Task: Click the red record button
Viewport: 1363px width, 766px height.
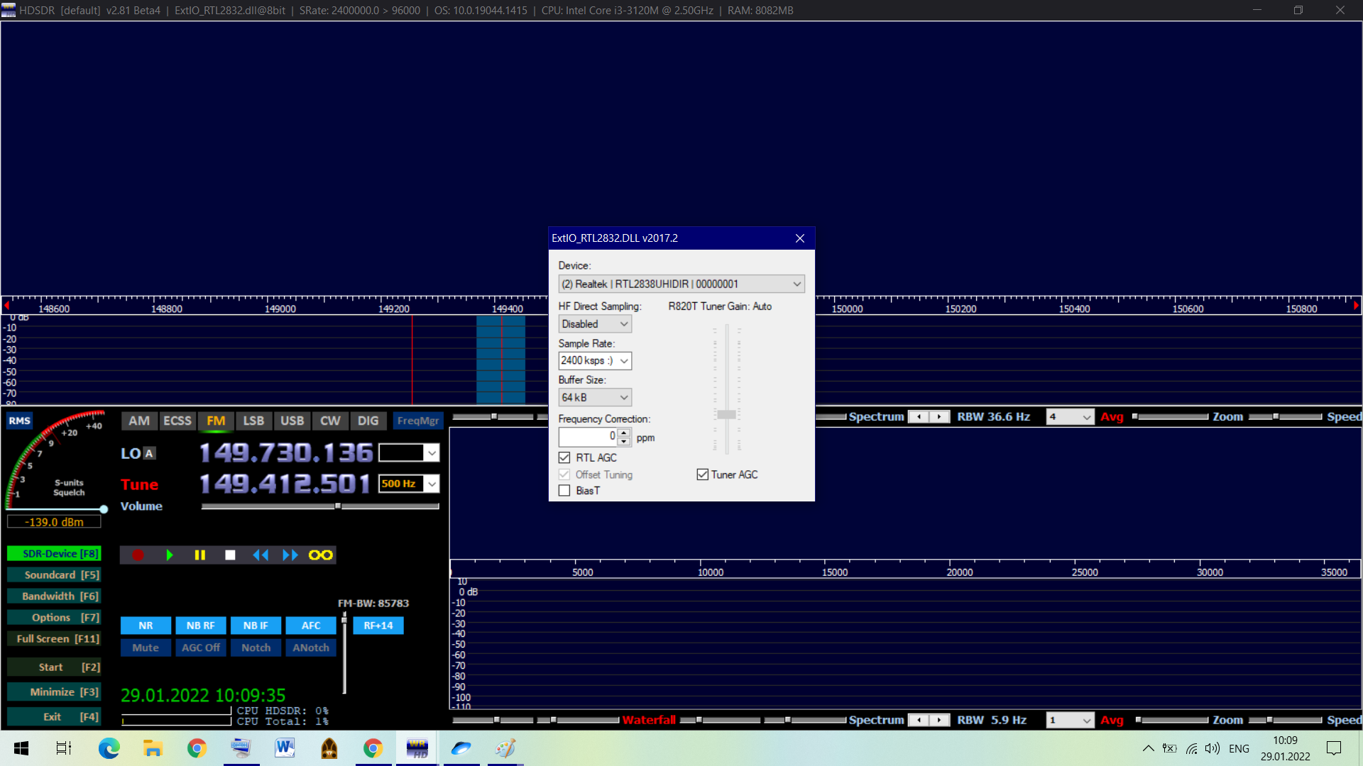Action: pos(138,555)
